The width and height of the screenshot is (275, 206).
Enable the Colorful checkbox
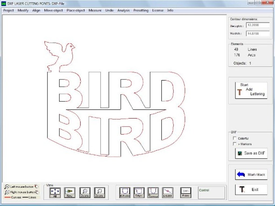coord(235,138)
